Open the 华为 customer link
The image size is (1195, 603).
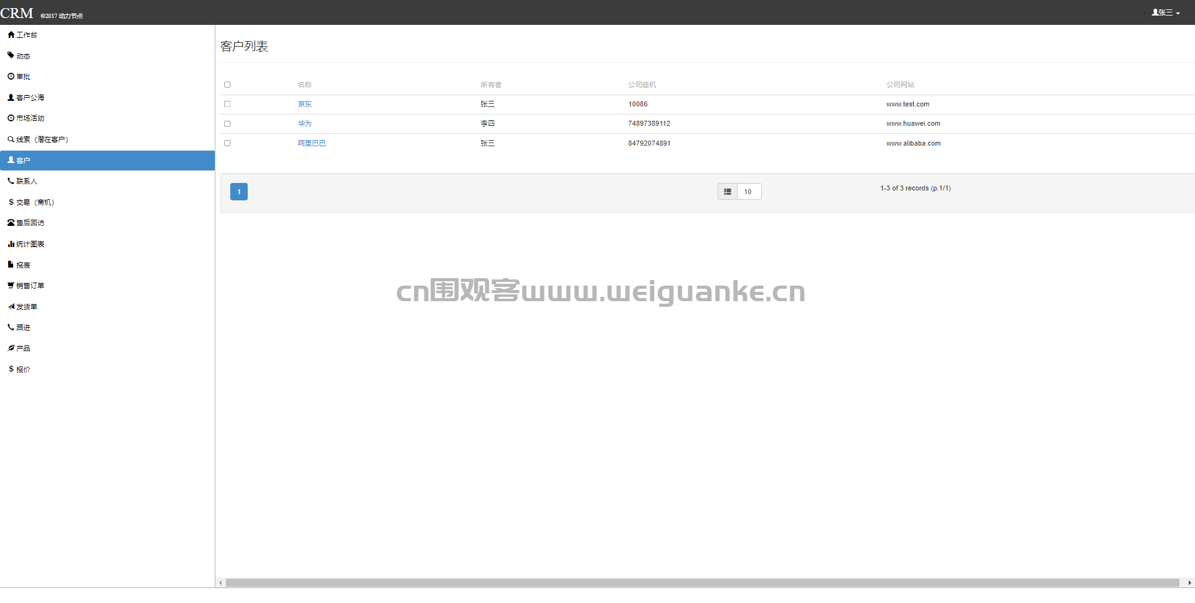[304, 124]
